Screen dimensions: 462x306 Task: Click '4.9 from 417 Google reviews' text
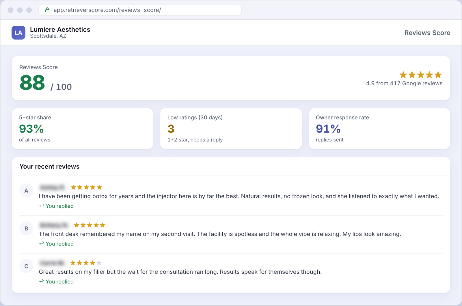404,83
